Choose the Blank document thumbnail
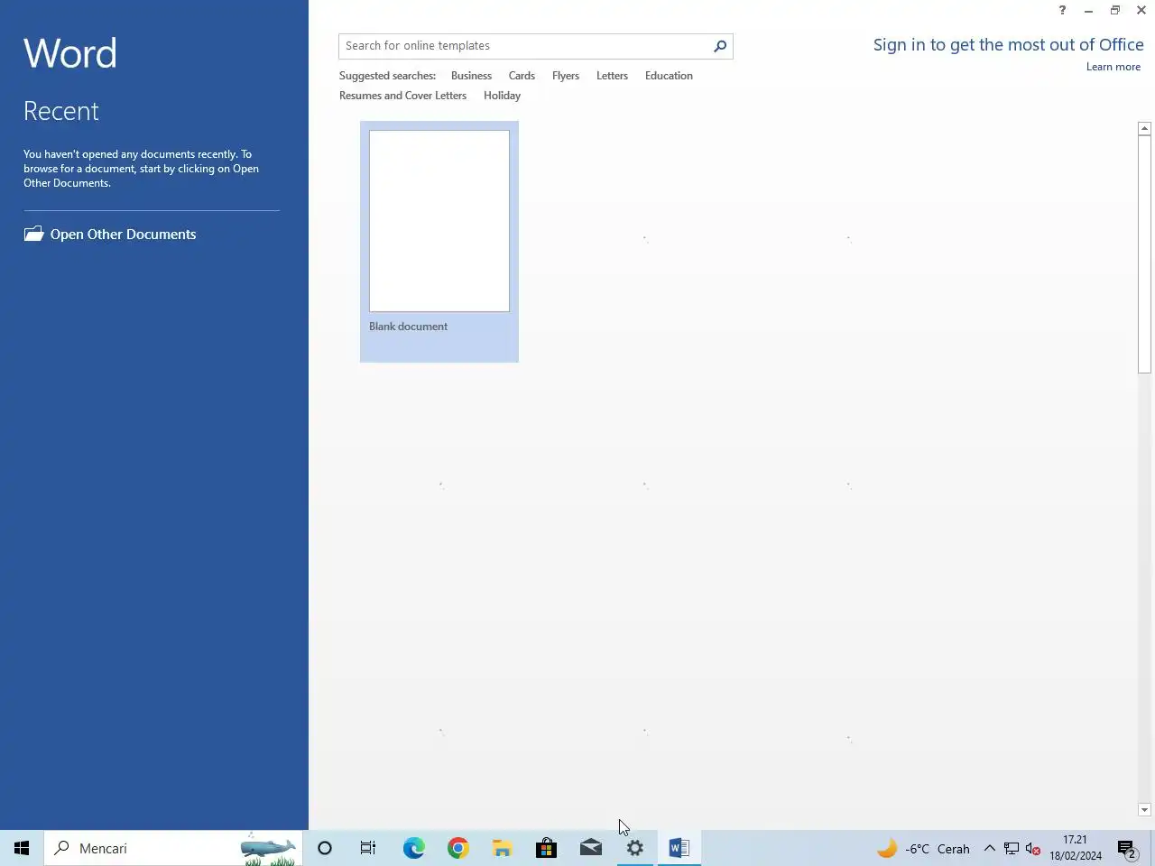This screenshot has width=1155, height=866. pos(439,221)
